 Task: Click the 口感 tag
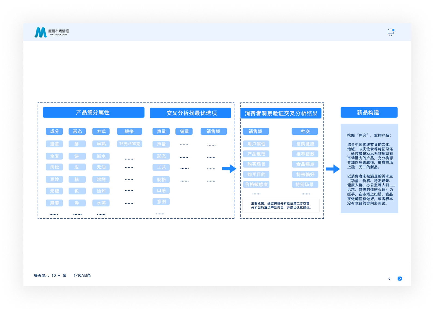click(161, 191)
